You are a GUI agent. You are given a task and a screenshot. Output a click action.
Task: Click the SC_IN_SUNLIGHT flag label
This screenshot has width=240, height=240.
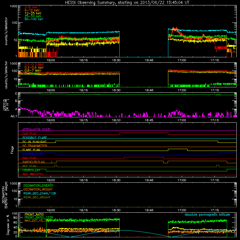[x=34, y=142]
